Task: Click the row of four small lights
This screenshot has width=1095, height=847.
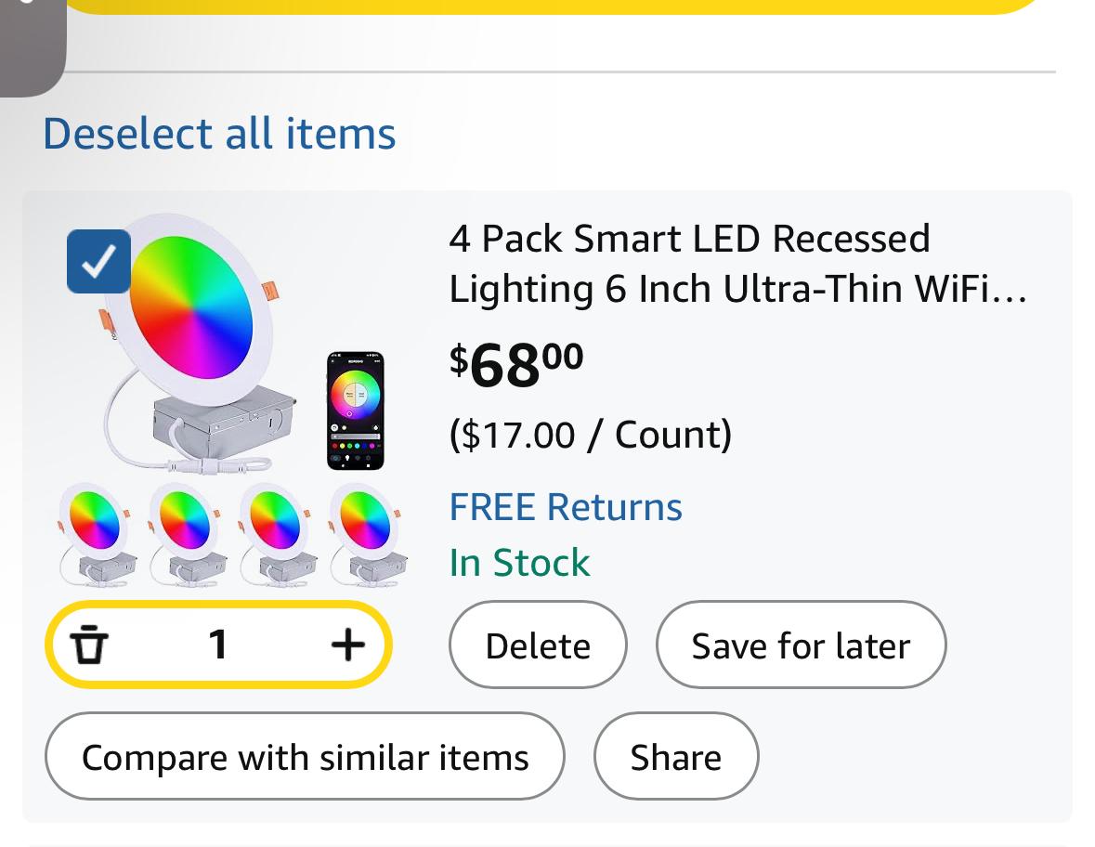Action: [x=232, y=534]
